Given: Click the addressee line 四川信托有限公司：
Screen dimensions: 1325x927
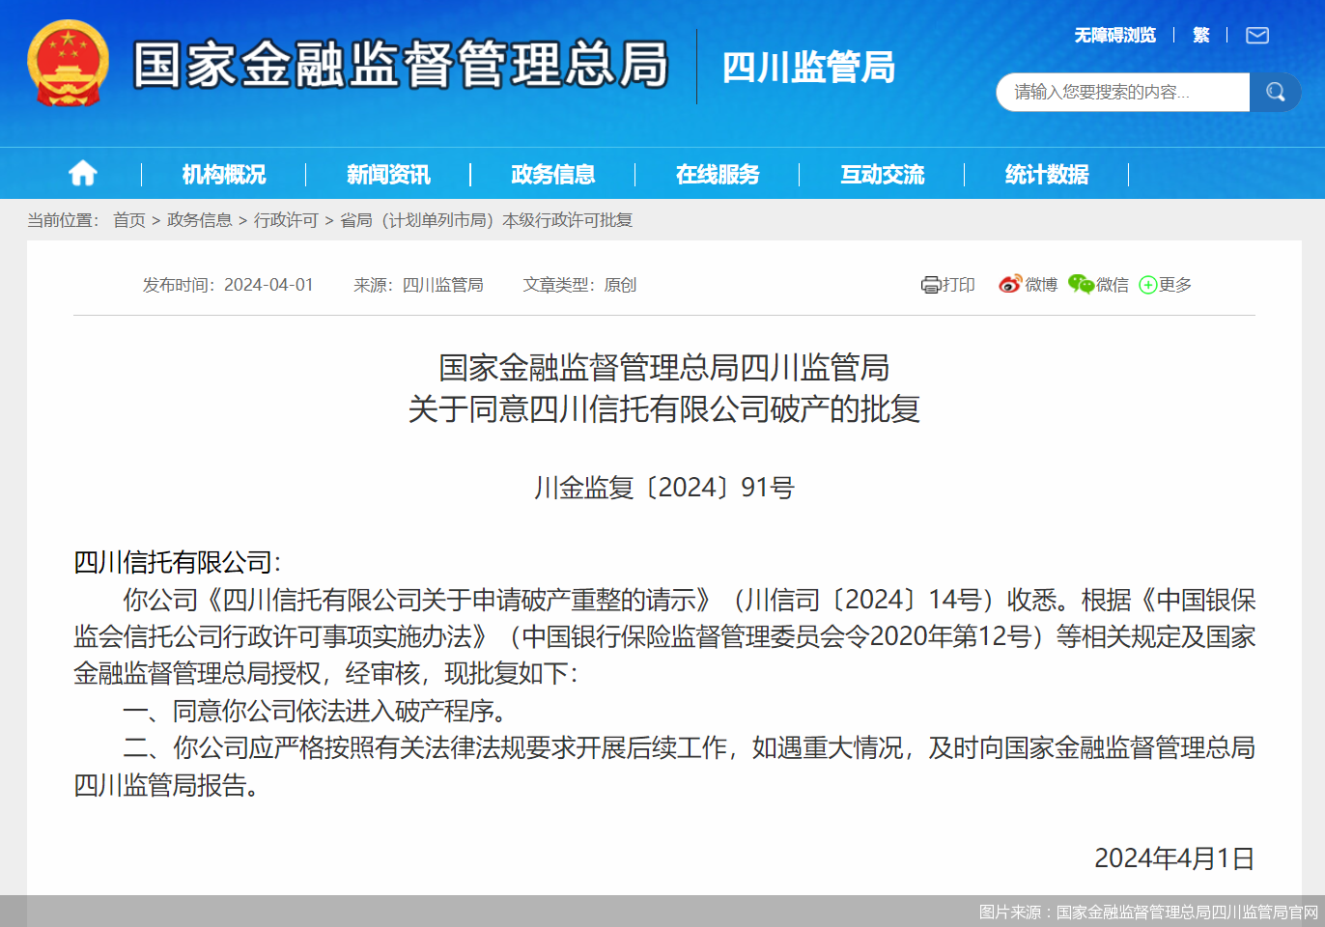Looking at the screenshot, I should pyautogui.click(x=178, y=562).
